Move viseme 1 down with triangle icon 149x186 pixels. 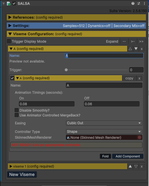pyautogui.click(x=136, y=166)
